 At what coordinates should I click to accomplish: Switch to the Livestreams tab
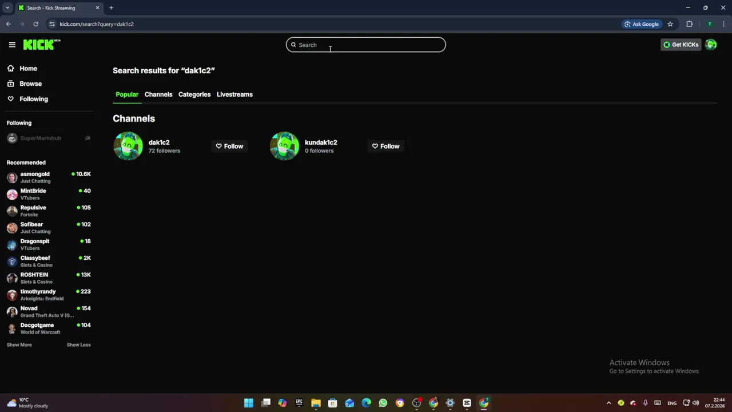(234, 94)
